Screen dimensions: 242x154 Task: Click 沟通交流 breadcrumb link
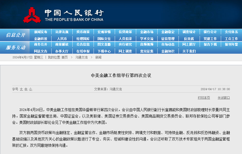81,57
